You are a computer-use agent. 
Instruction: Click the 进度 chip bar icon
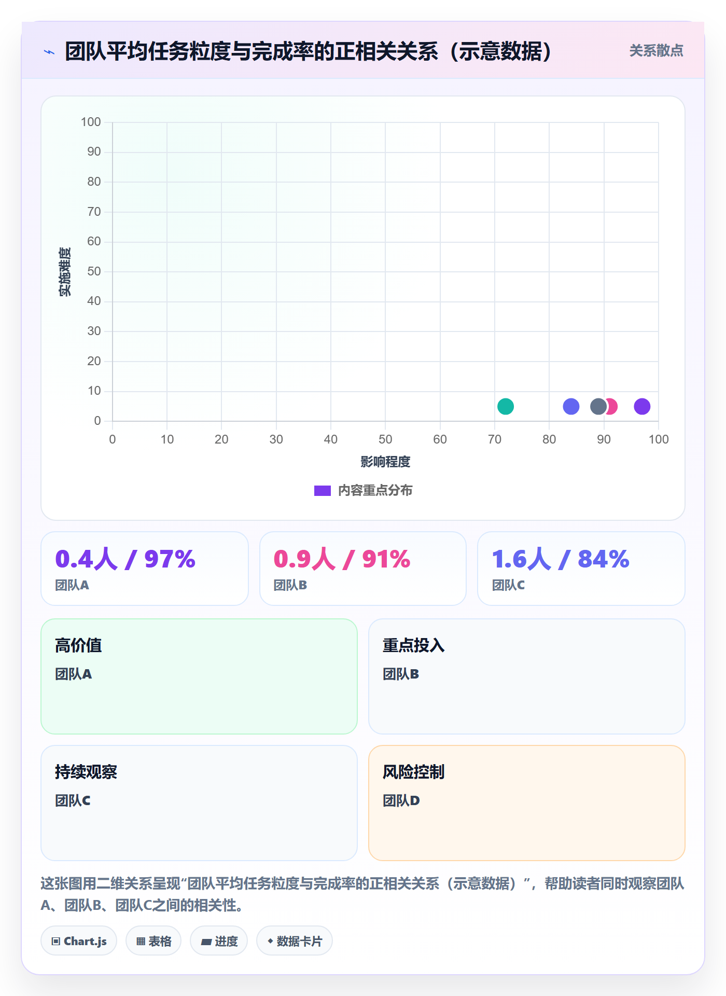[206, 942]
